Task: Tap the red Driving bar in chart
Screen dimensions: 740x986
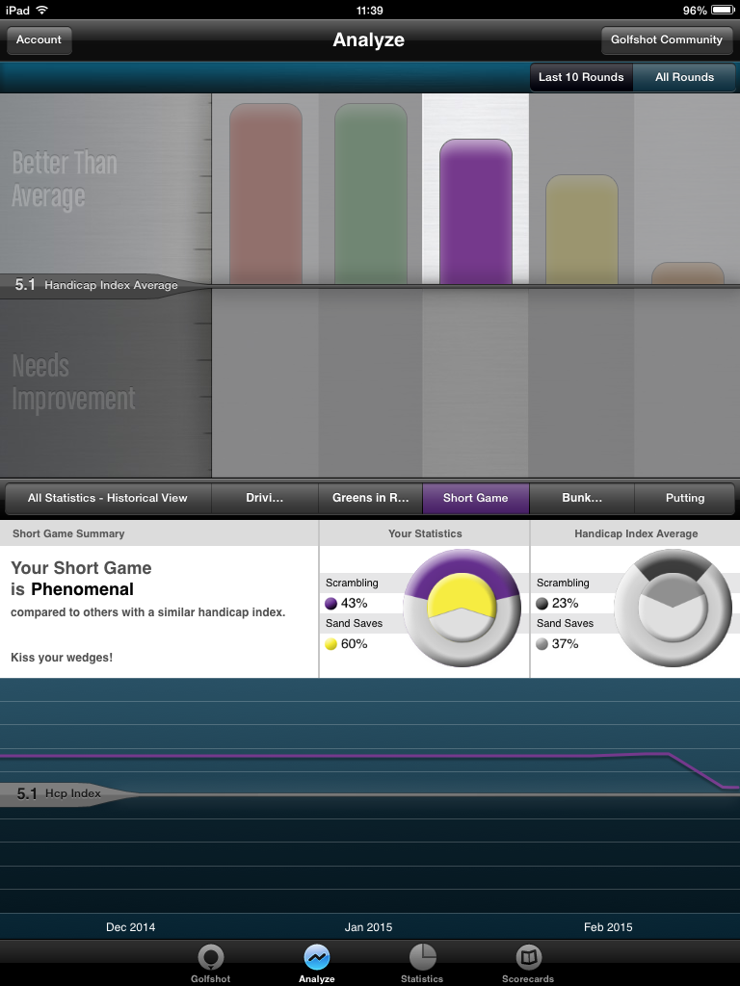Action: (266, 195)
